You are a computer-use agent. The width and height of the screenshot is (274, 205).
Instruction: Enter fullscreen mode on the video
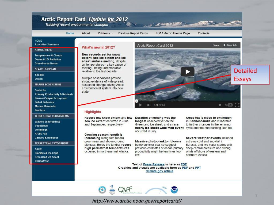tap(237, 105)
